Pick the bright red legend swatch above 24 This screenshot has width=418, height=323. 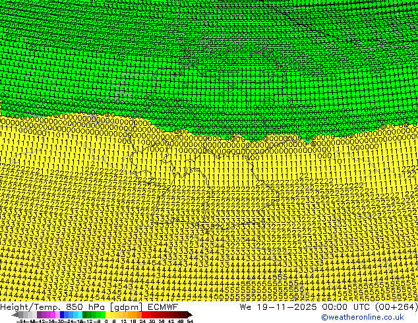(144, 314)
